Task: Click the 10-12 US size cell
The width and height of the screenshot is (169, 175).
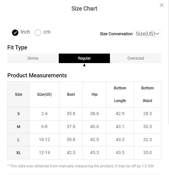Action: pos(44,139)
